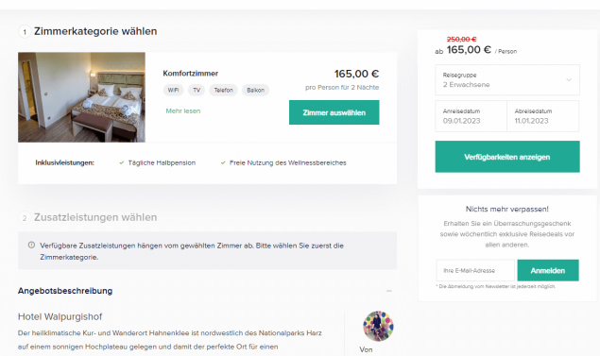The image size is (600, 356).
Task: Select the Telefon amenity tag
Action: pyautogui.click(x=224, y=91)
